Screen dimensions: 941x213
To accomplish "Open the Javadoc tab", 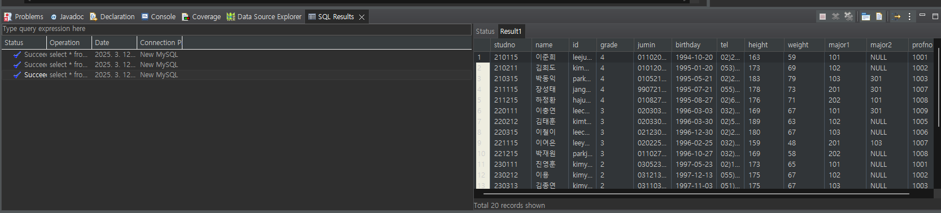I will click(67, 17).
